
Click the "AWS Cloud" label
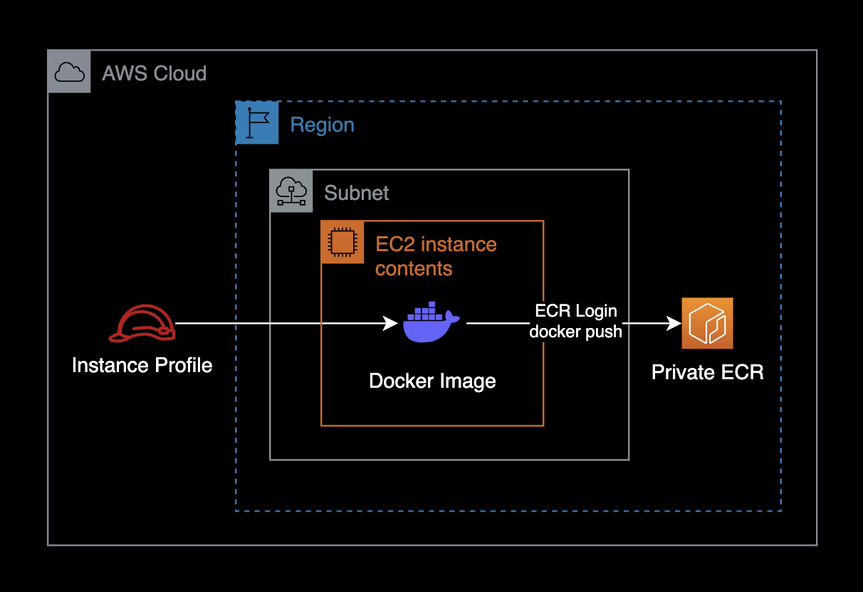(x=154, y=73)
